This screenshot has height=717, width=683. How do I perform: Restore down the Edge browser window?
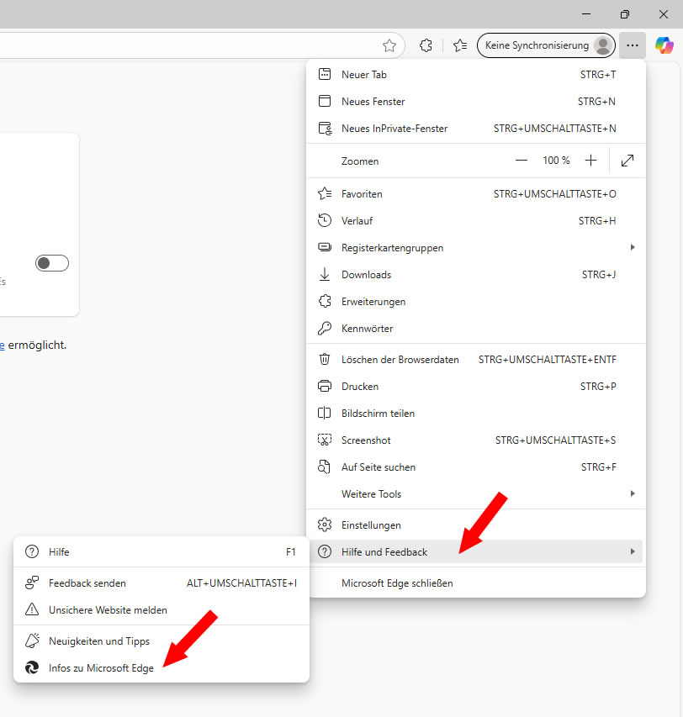(624, 14)
